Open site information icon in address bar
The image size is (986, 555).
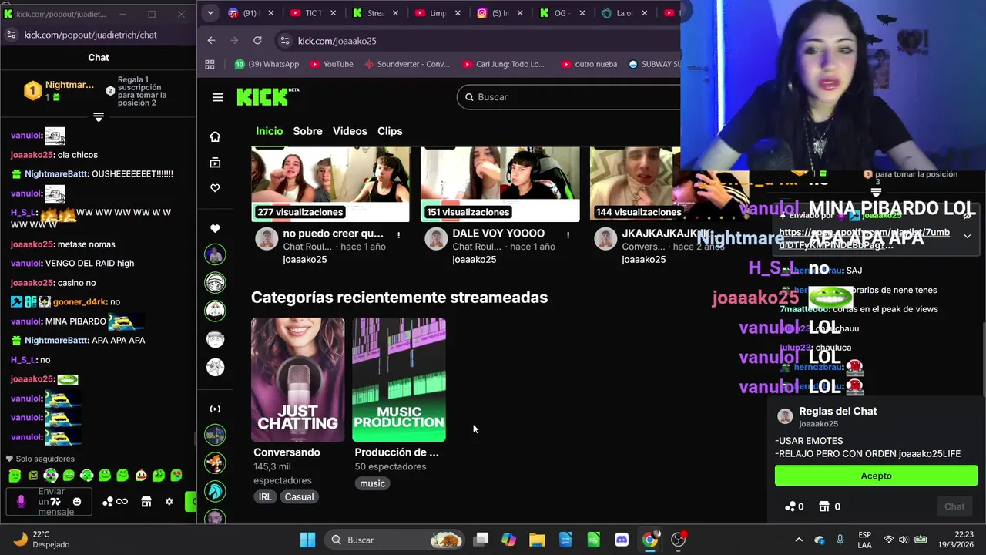(x=284, y=41)
